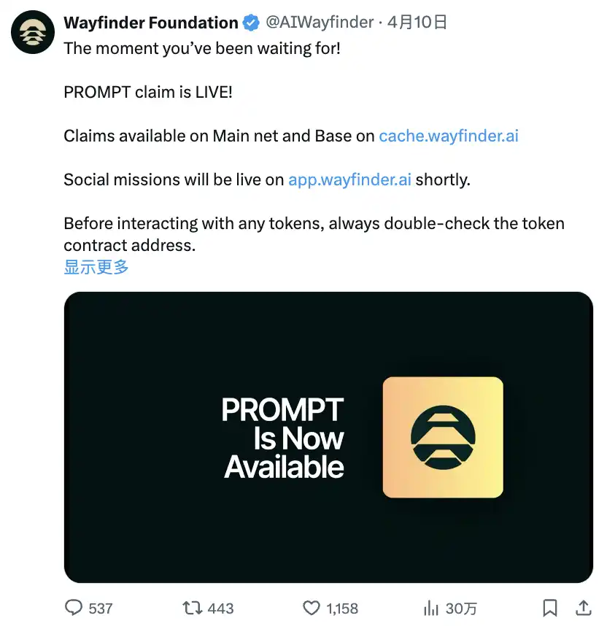This screenshot has height=626, width=607.
Task: Bookmark this post
Action: [551, 608]
